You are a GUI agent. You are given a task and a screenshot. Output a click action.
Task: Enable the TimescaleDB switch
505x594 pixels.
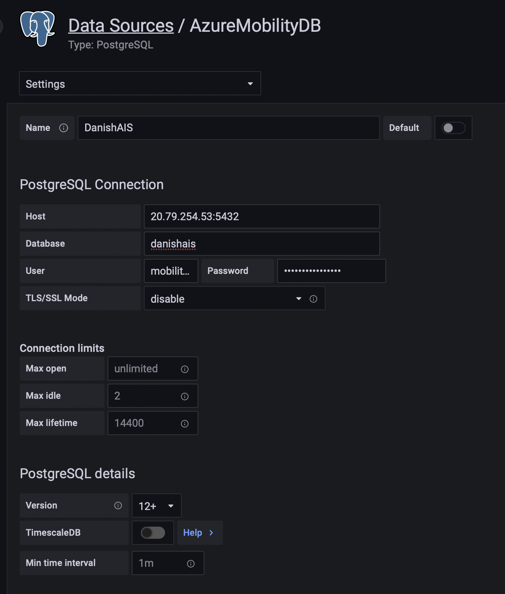[153, 533]
